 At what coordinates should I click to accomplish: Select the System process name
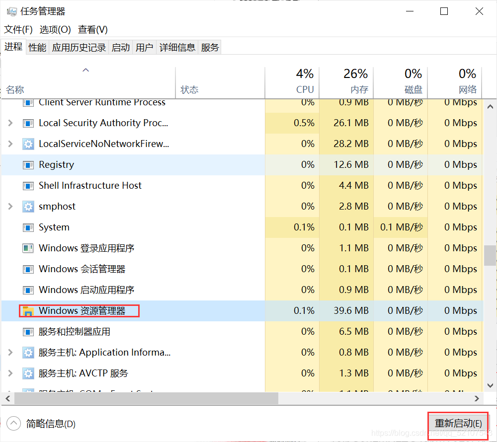pos(54,227)
